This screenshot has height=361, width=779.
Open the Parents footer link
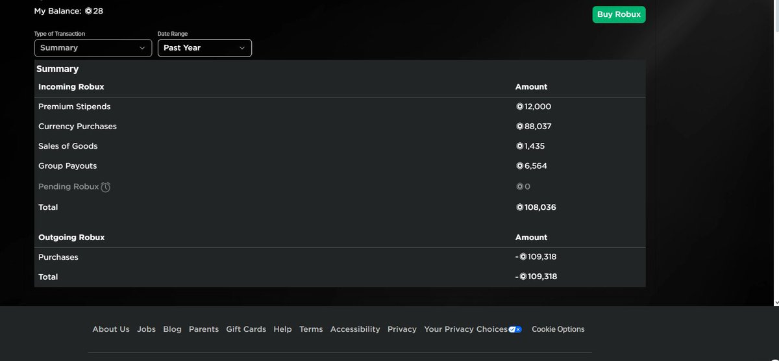pyautogui.click(x=204, y=329)
